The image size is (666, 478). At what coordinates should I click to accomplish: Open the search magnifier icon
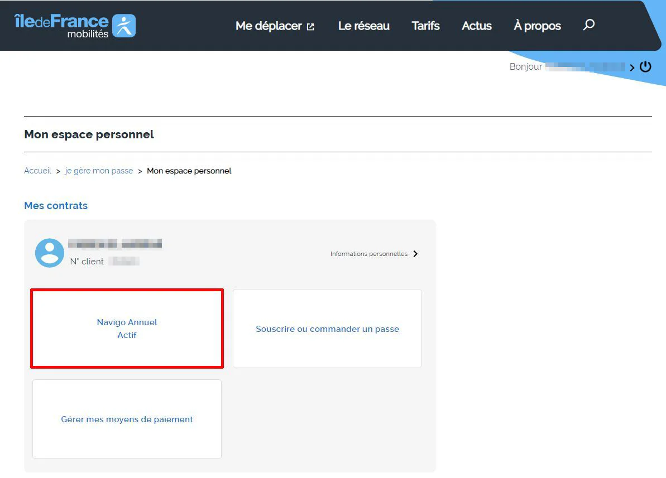pos(588,25)
